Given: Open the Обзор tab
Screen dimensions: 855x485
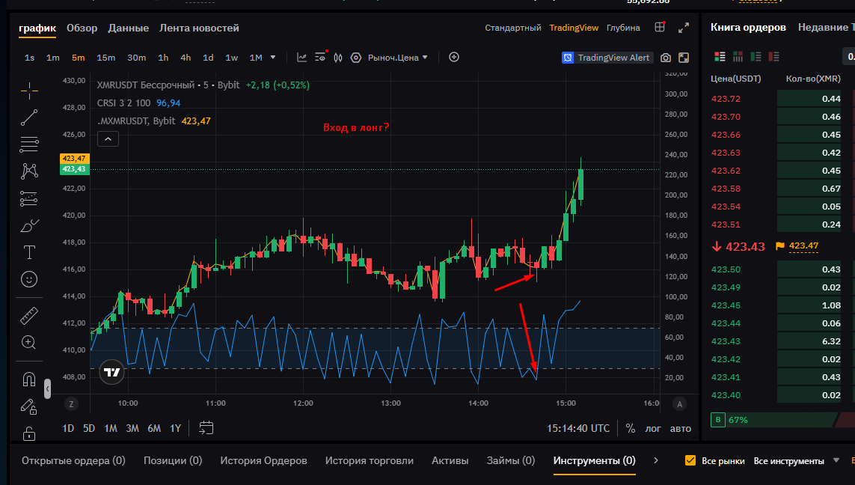Looking at the screenshot, I should click(82, 28).
